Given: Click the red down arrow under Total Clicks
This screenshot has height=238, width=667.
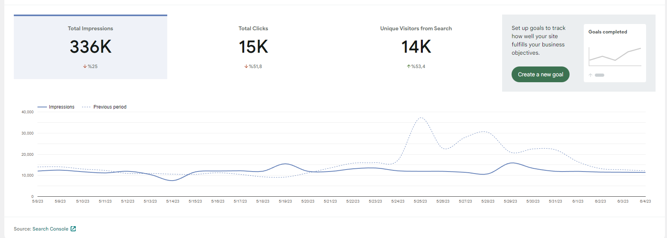Looking at the screenshot, I should (x=246, y=66).
